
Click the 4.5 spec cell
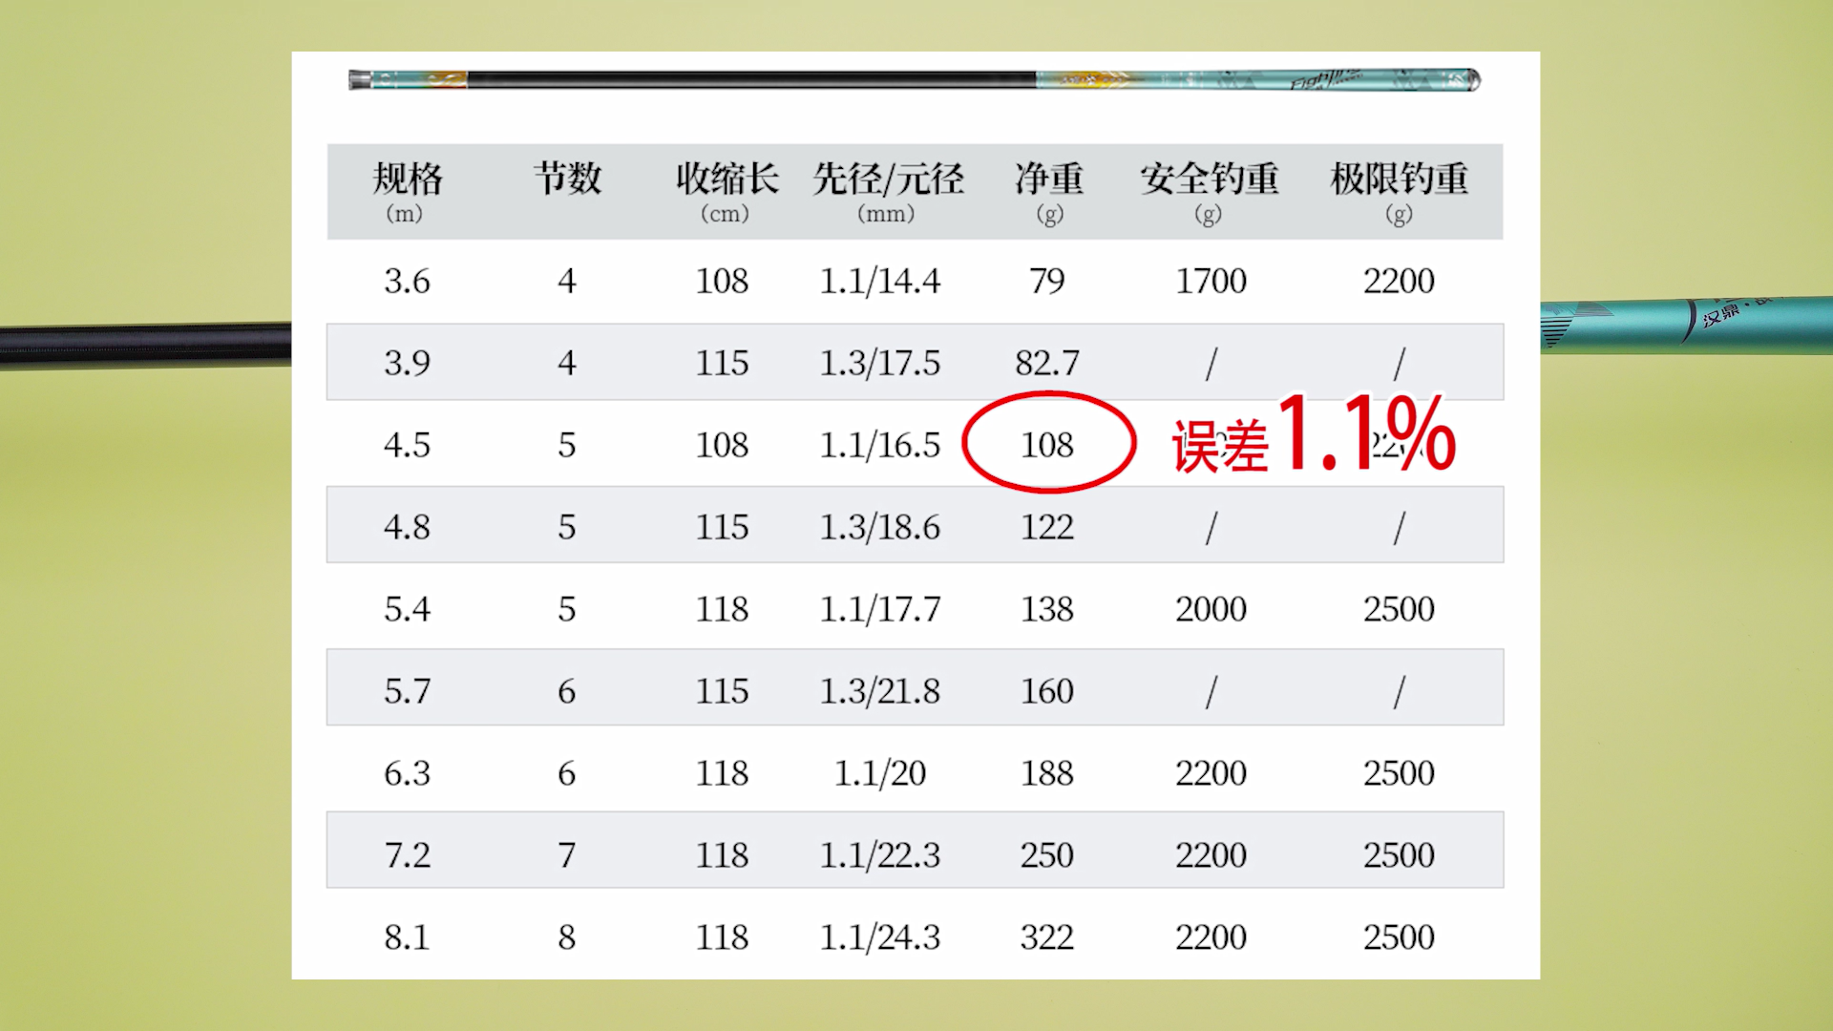(x=407, y=445)
